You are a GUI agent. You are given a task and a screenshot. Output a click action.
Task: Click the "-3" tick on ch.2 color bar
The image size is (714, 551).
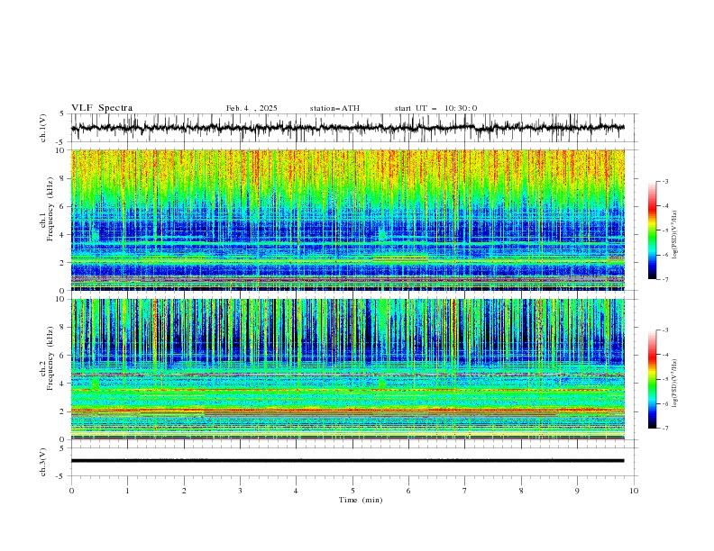click(x=665, y=330)
